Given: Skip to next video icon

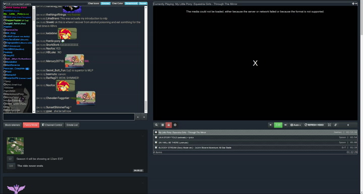Looking at the screenshot, I should pyautogui.click(x=348, y=125).
